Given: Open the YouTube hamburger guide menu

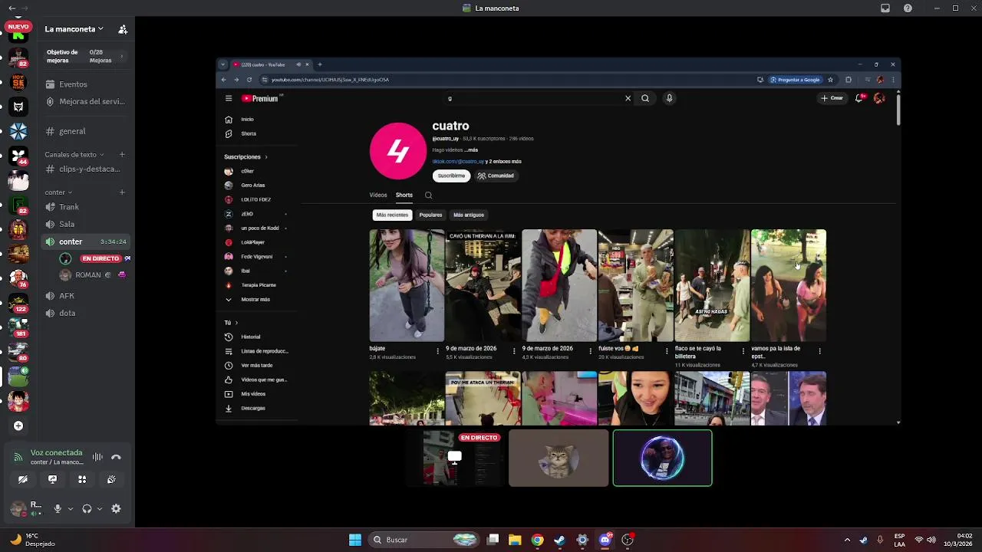Looking at the screenshot, I should [229, 98].
